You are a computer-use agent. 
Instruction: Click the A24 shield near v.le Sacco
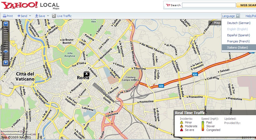tap(195, 74)
